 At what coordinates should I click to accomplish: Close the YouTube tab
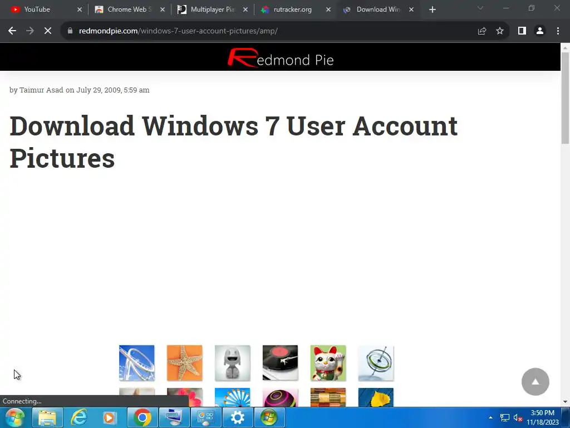click(80, 10)
